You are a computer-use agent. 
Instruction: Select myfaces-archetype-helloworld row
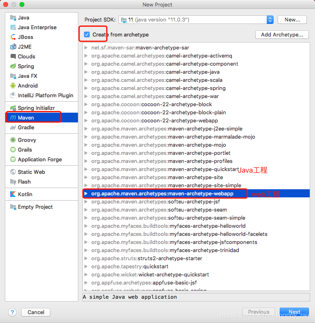[196, 226]
